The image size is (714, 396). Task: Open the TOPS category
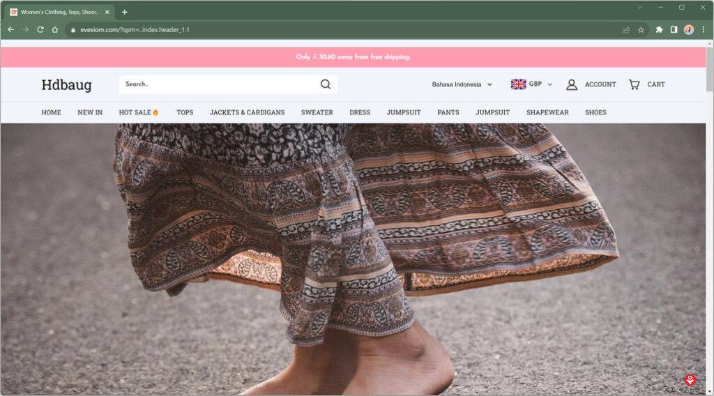[x=185, y=112]
